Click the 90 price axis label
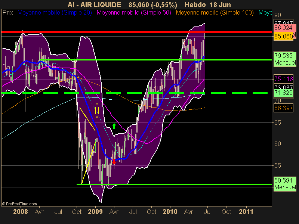 tap(278, 15)
